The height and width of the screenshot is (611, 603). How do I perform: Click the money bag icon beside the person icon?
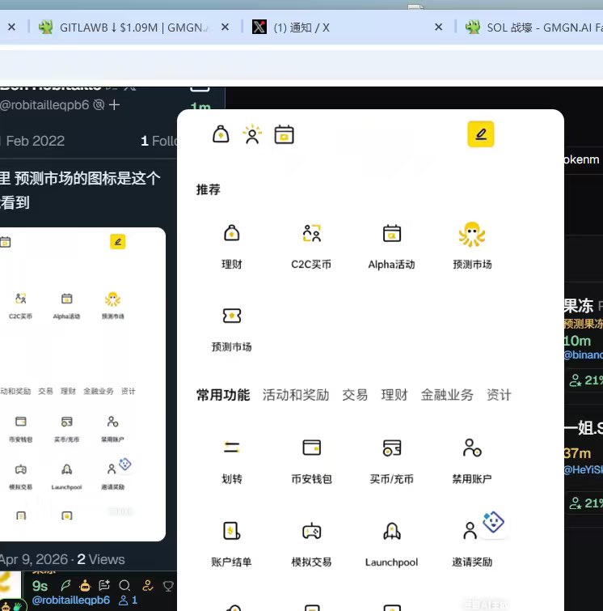pyautogui.click(x=221, y=134)
